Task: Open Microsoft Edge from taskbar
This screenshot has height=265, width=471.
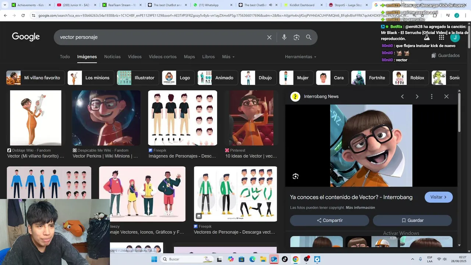Action: coord(252,259)
